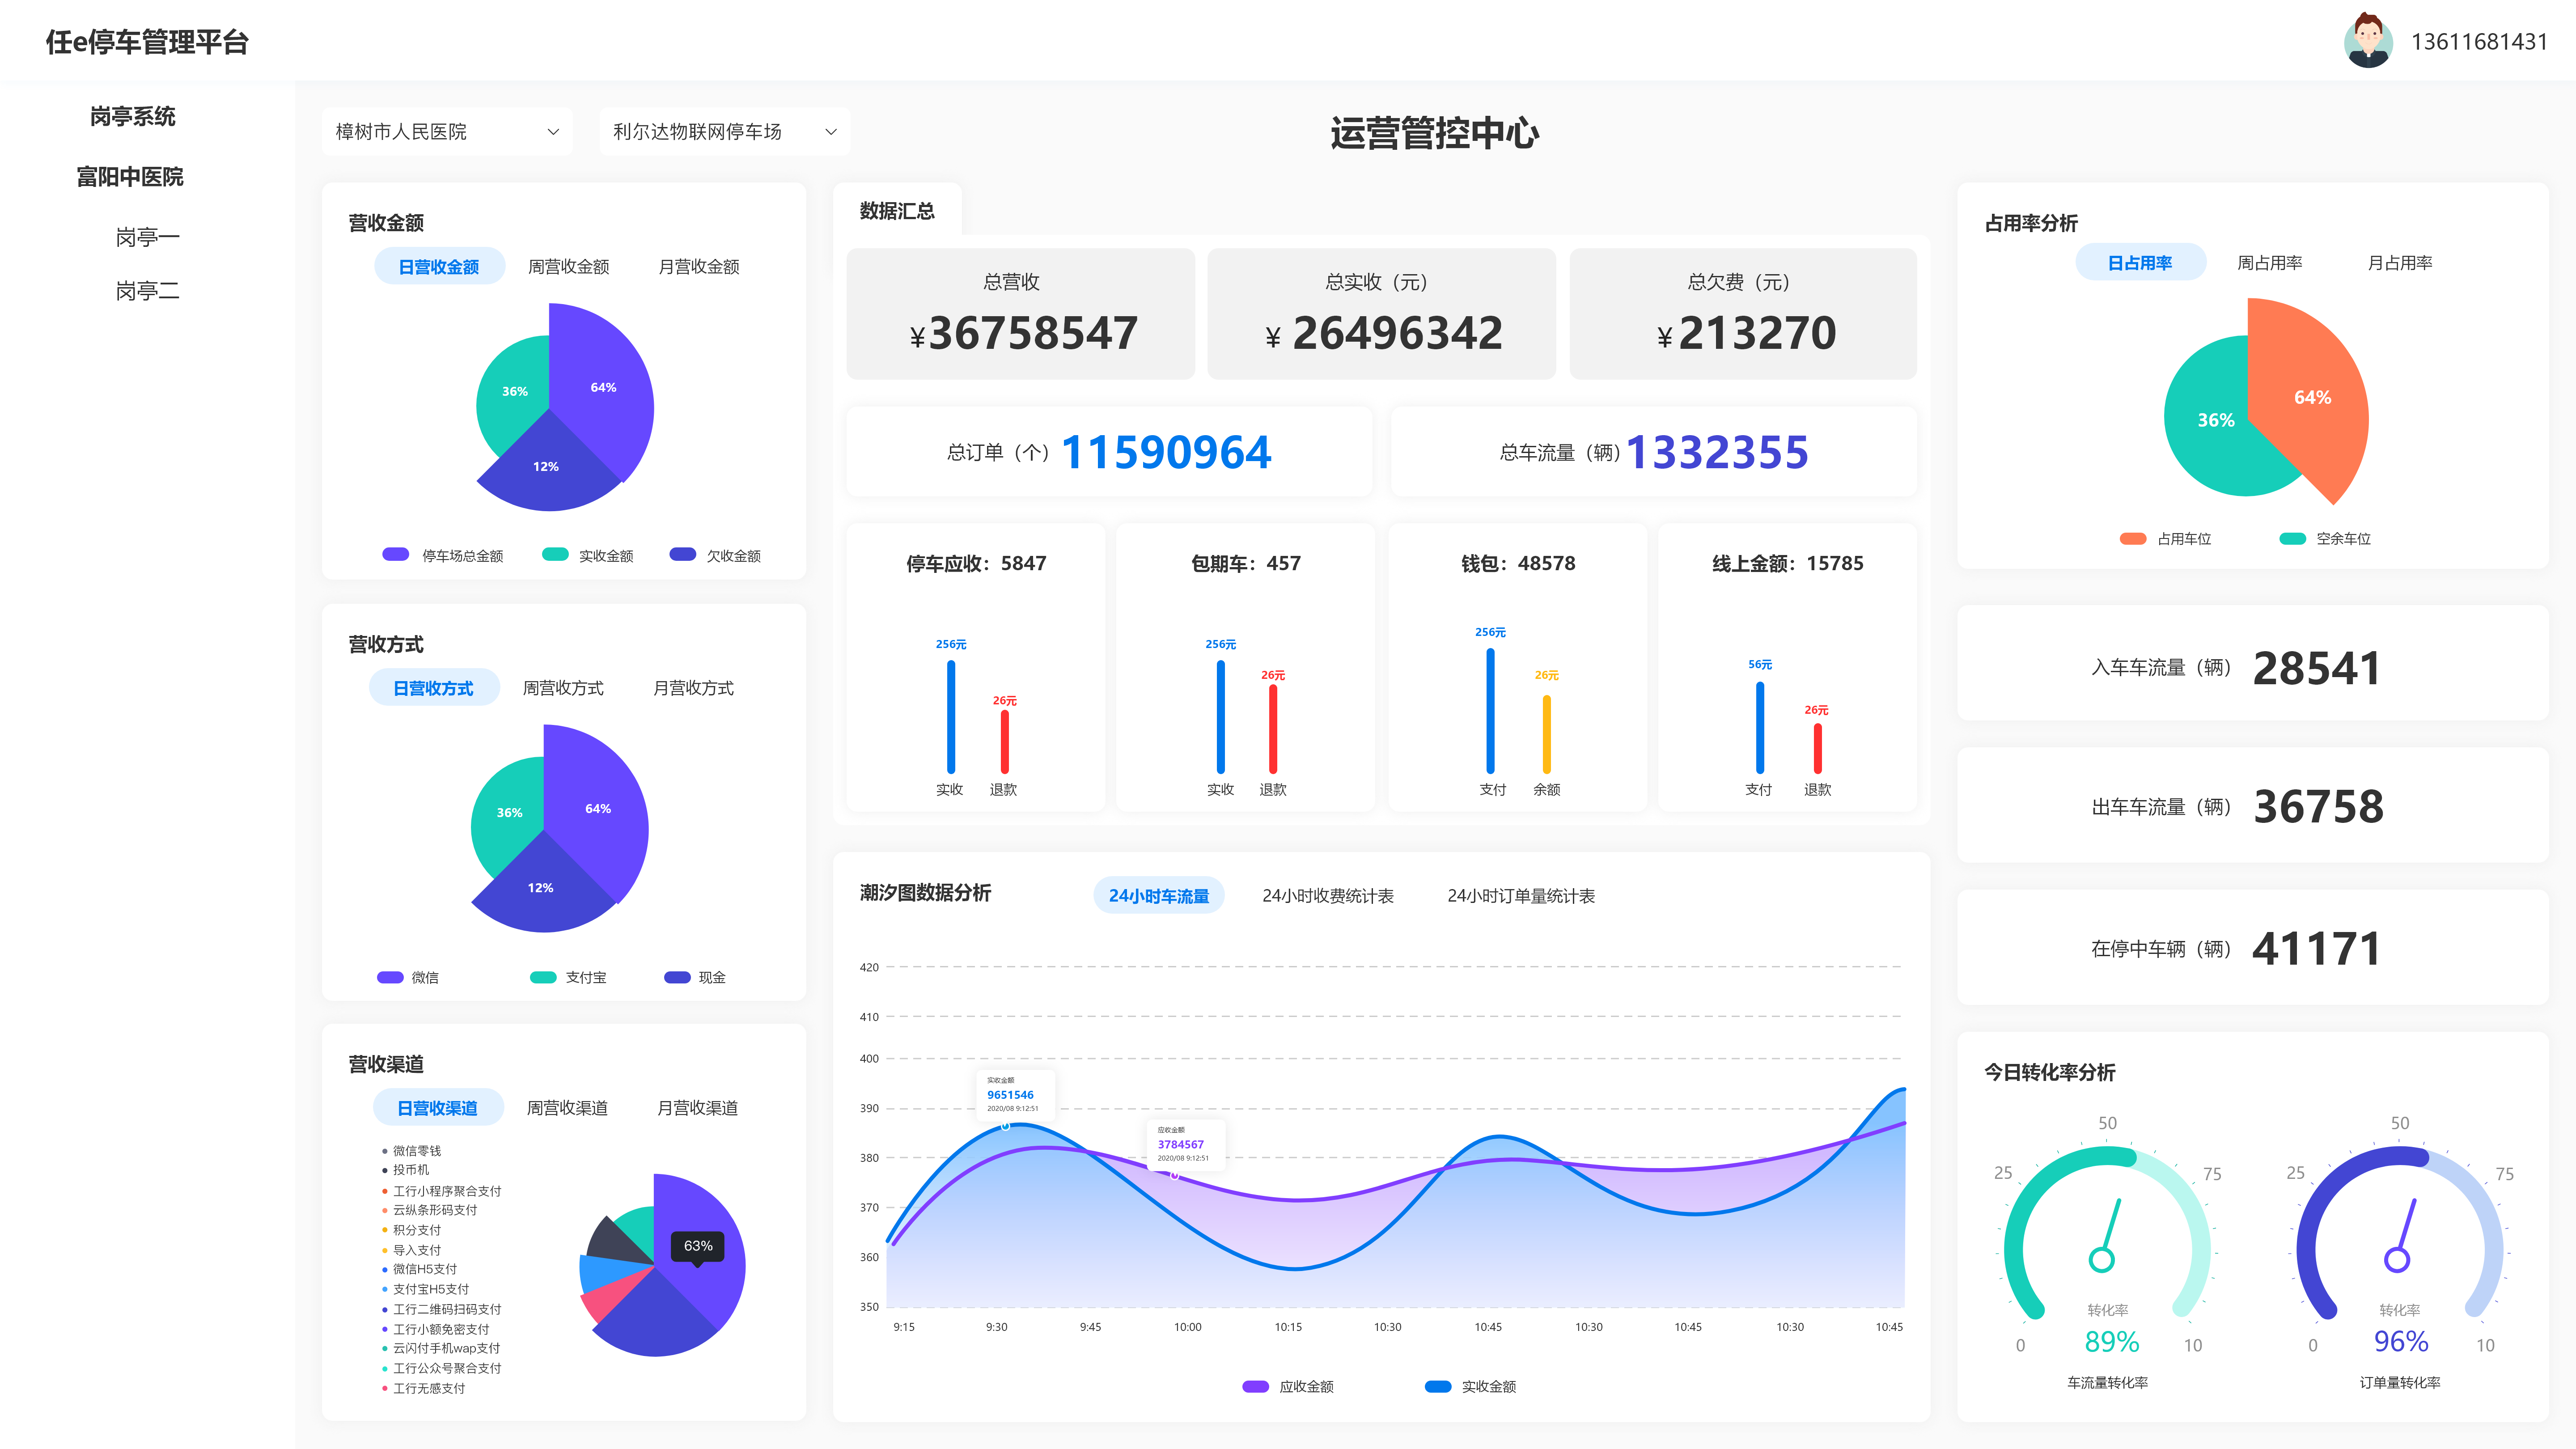Select 24小时车流量 chart tab

tap(1159, 896)
